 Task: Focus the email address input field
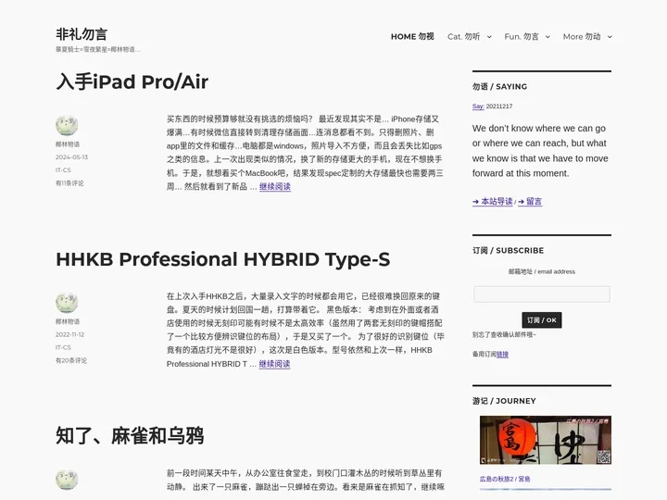[x=542, y=294]
